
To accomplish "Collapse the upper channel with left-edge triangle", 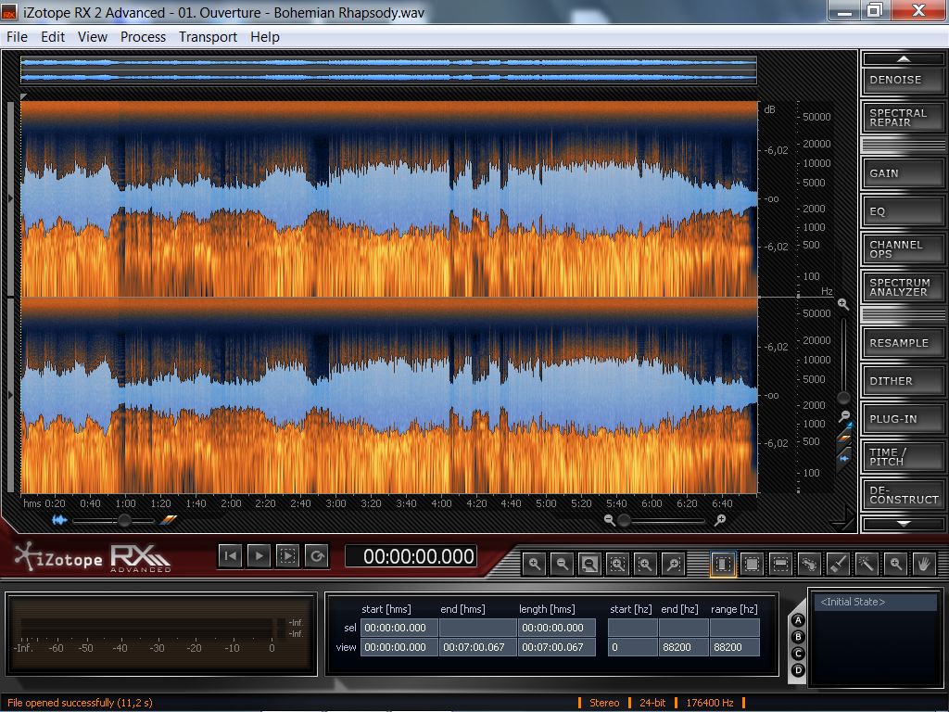I will pyautogui.click(x=10, y=198).
